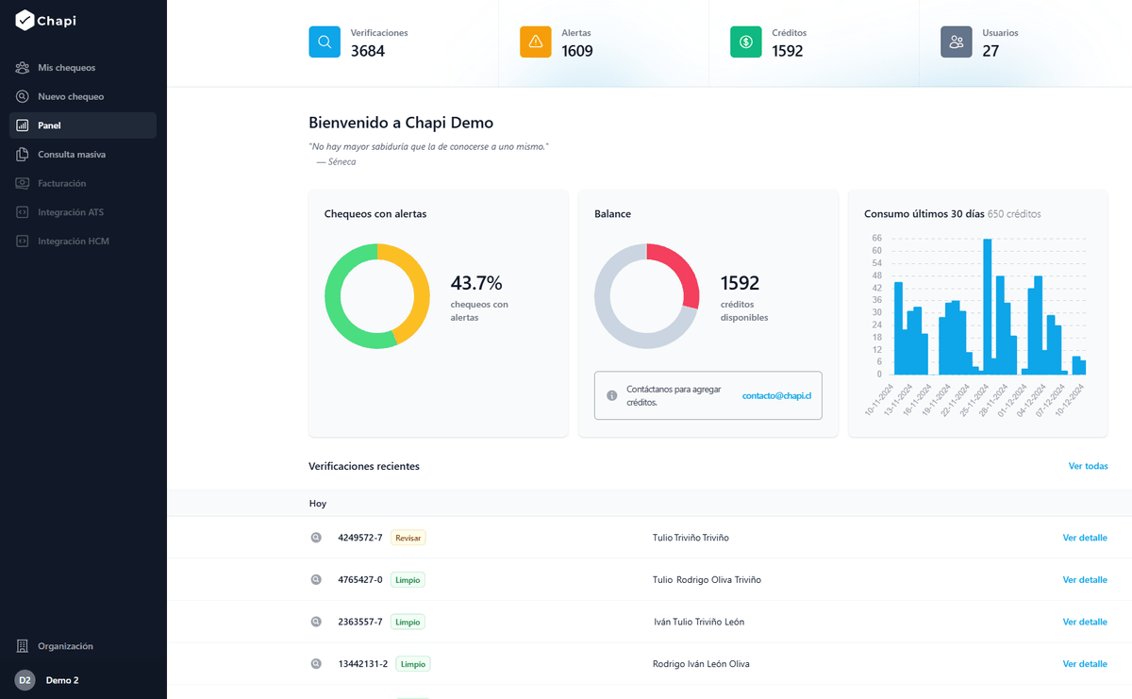Open Mis chequeos in sidebar
Screen dimensions: 1132x699
pos(66,68)
